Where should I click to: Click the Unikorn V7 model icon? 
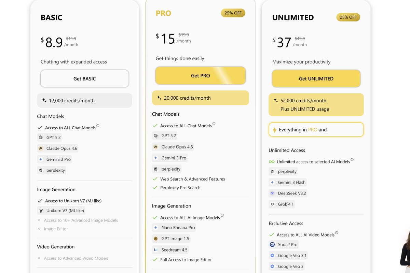[41, 211]
